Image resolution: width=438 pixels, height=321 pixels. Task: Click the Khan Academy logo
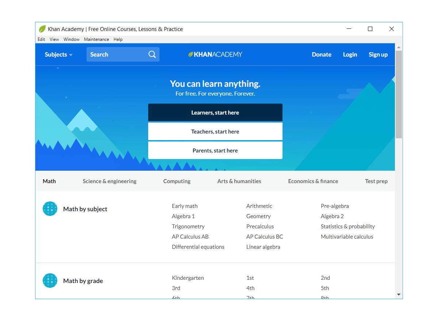(215, 54)
